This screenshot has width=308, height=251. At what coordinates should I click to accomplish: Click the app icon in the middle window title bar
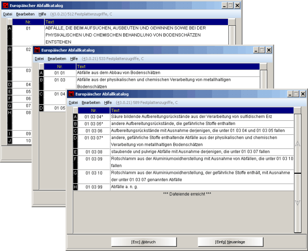37,50
